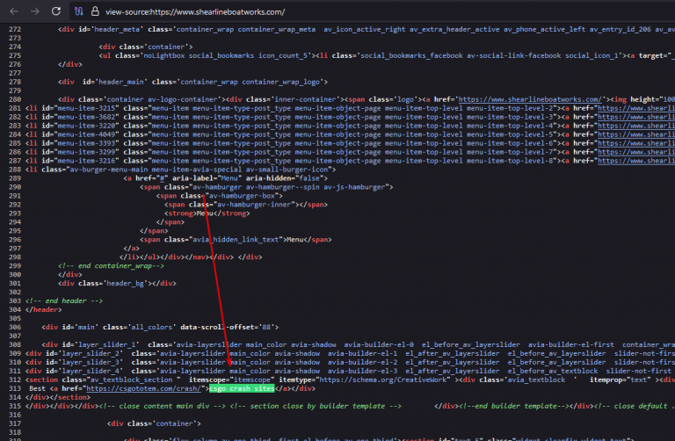This screenshot has width=675, height=441.
Task: Click the '</div></section>' code on line 314
Action: tap(58, 397)
